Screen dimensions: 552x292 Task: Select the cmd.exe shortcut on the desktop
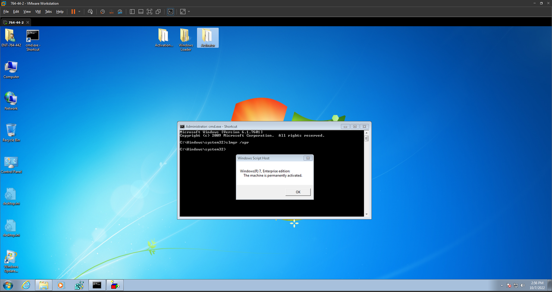(x=33, y=41)
